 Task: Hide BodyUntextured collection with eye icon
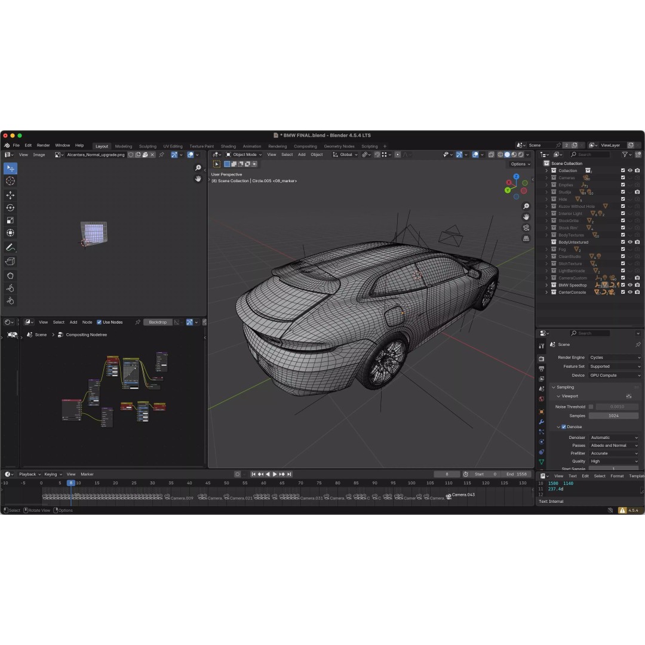tap(630, 242)
